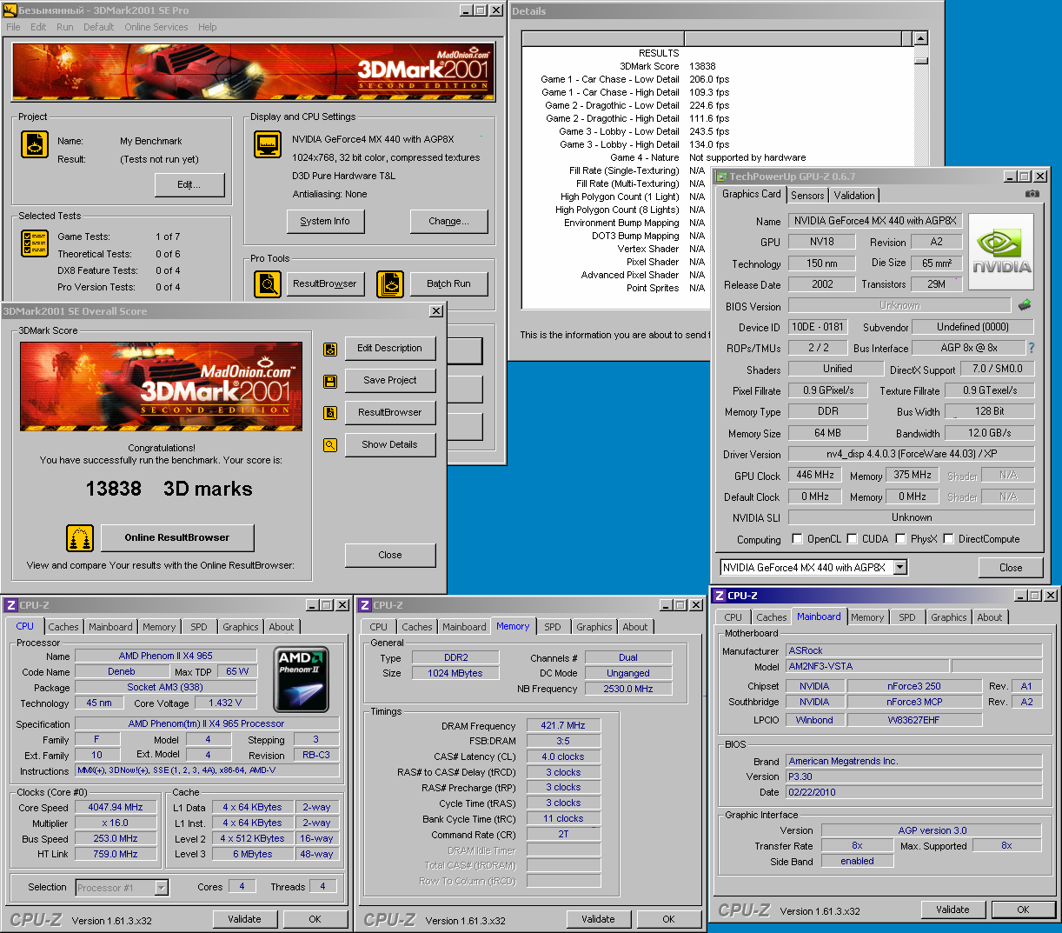Image resolution: width=1062 pixels, height=933 pixels.
Task: Click the AMD Phenom II logo in CPU-Z
Action: click(x=301, y=679)
